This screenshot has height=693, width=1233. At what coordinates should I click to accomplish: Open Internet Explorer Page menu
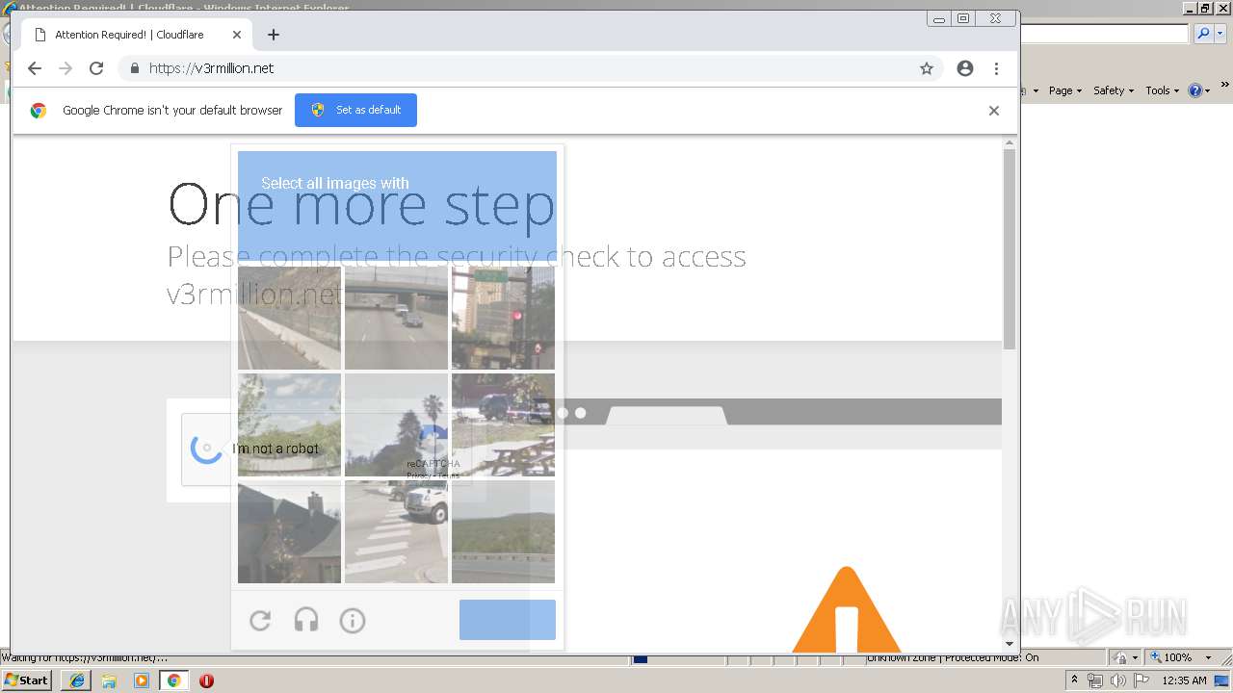tap(1065, 90)
